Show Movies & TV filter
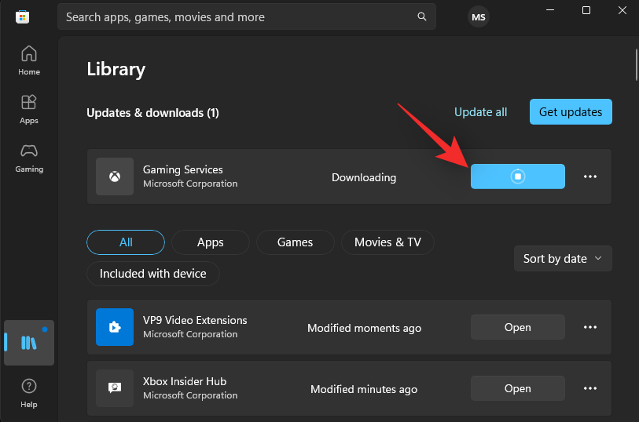639x422 pixels. 387,242
